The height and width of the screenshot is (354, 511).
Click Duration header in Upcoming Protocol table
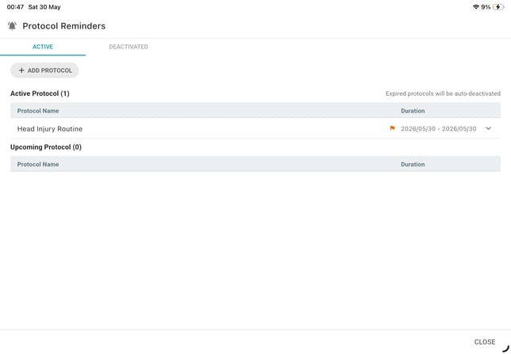[413, 164]
